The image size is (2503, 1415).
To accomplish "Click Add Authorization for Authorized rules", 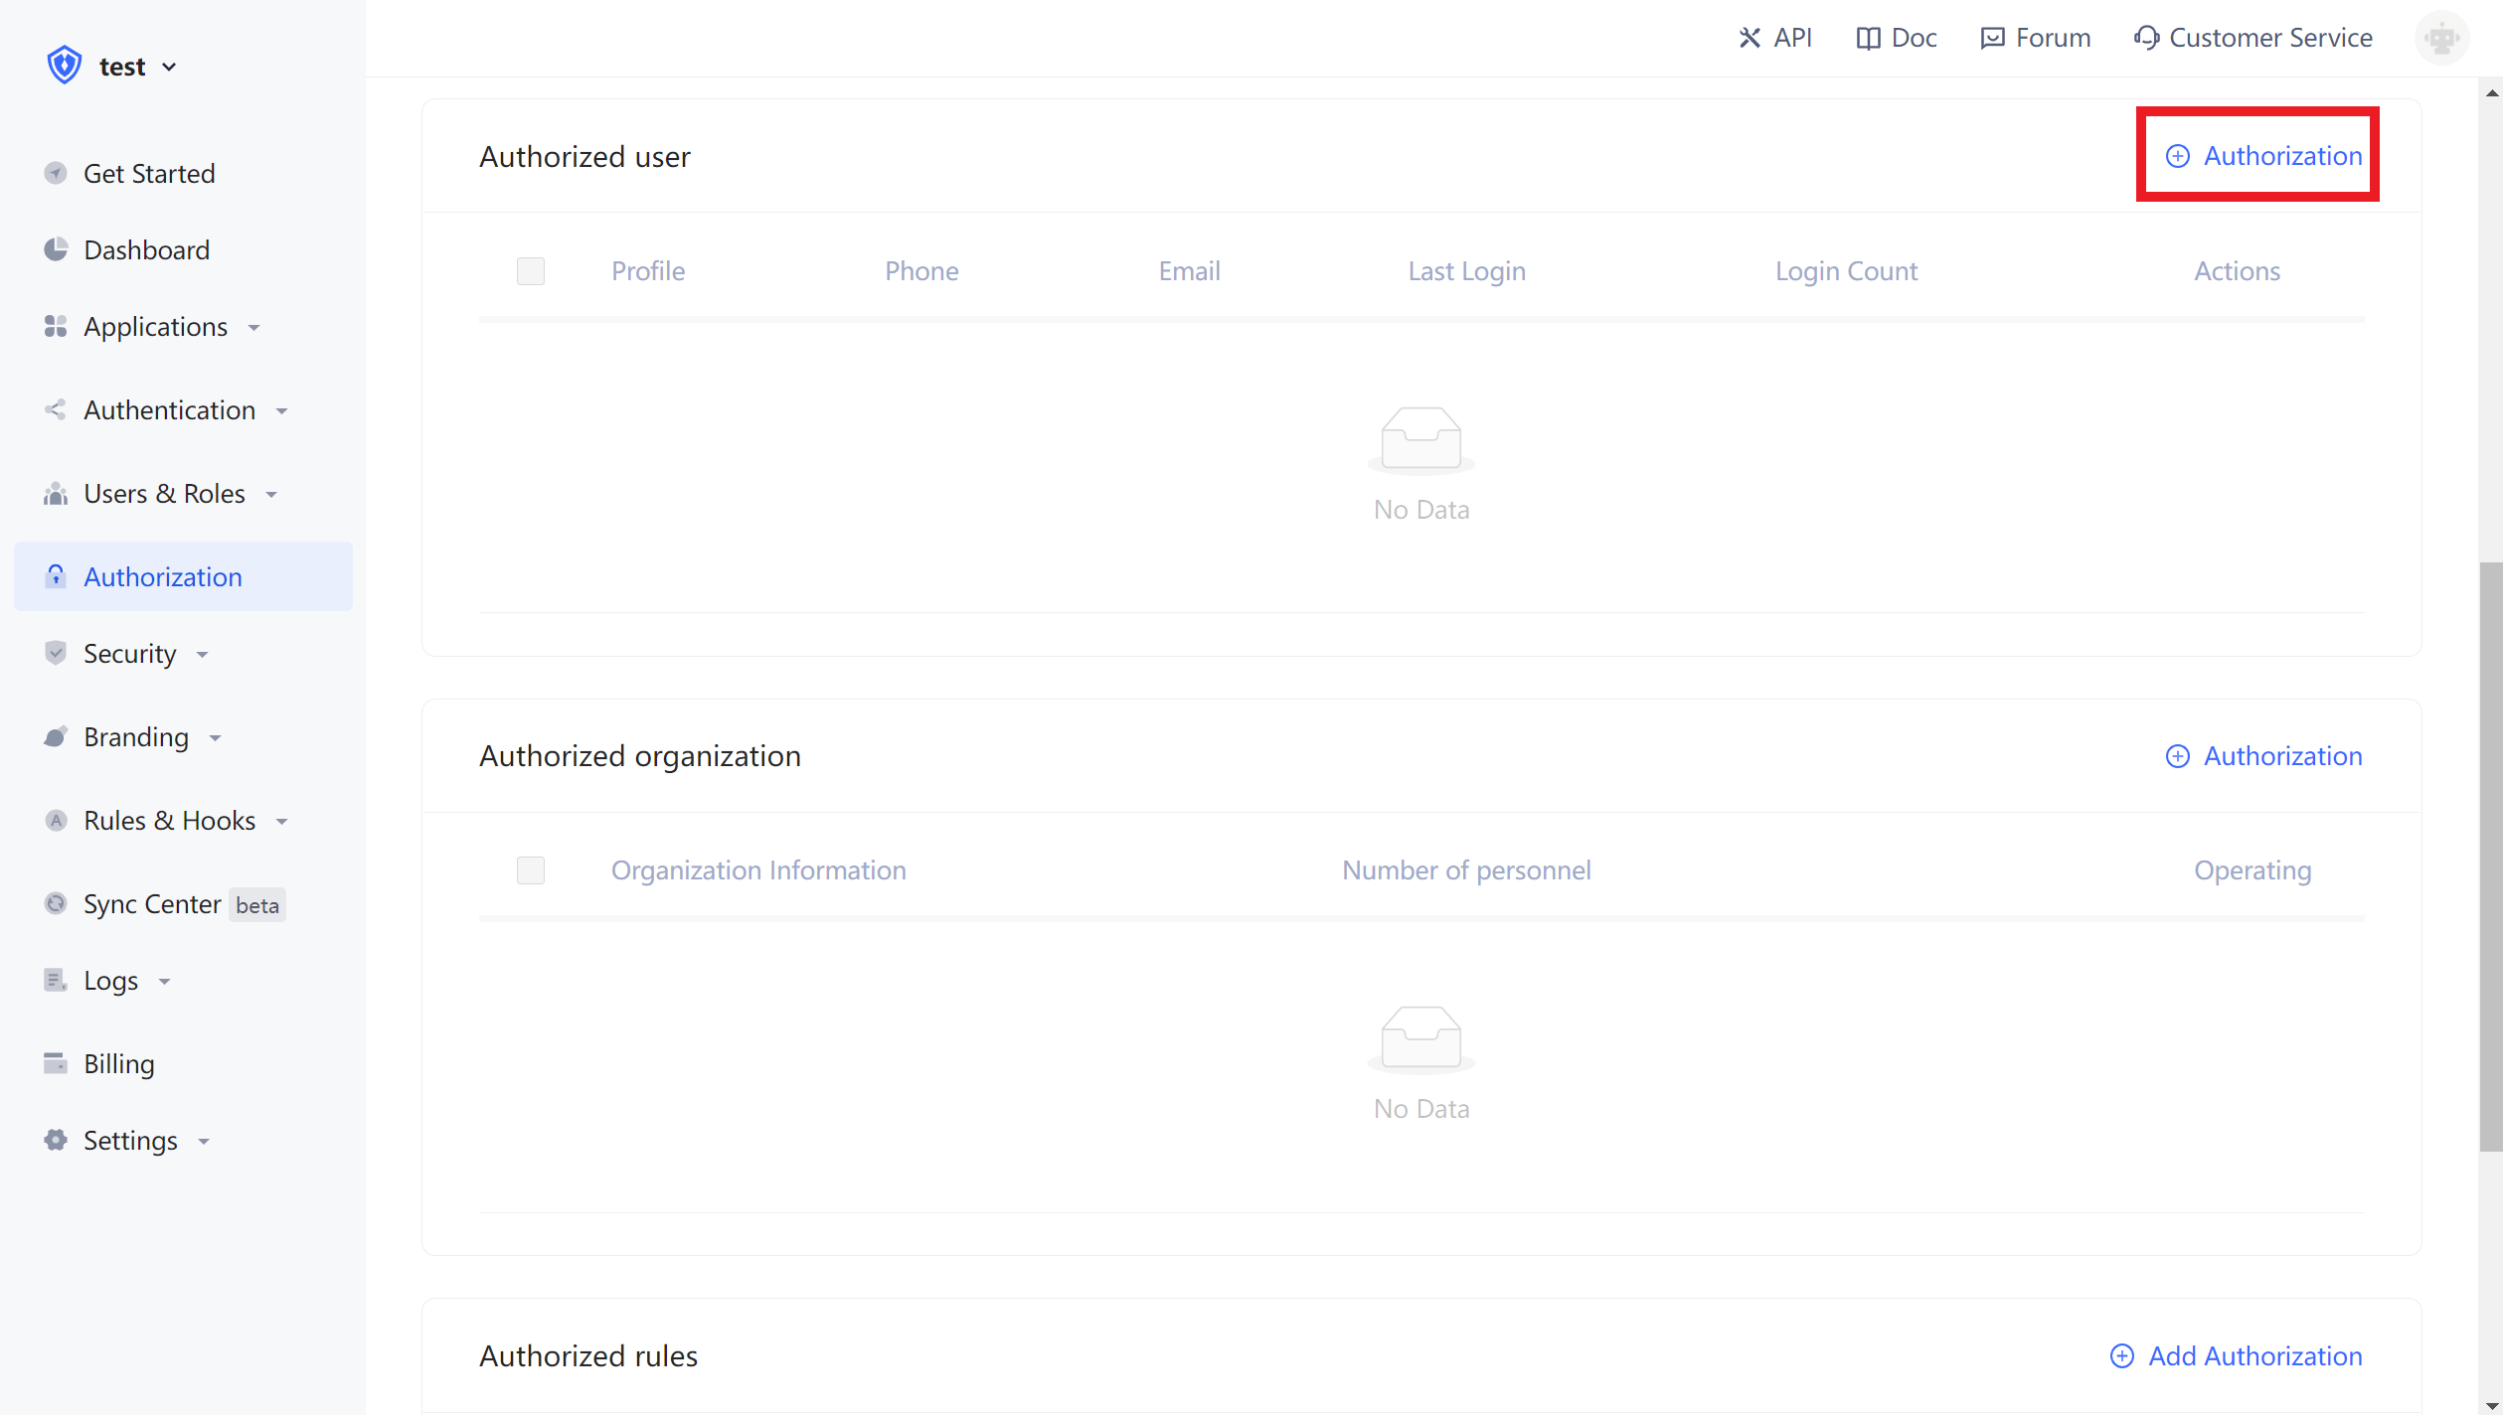I will 2237,1356.
